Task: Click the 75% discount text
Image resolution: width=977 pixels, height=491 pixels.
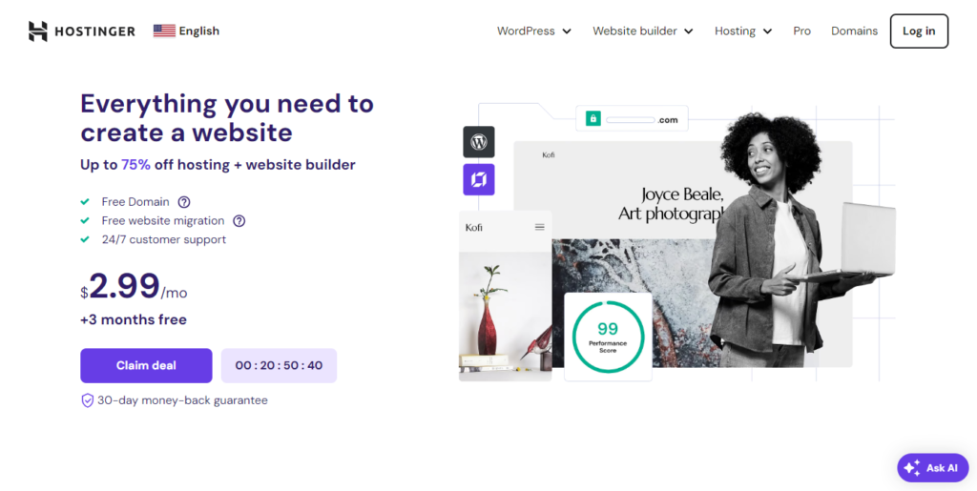Action: click(135, 165)
